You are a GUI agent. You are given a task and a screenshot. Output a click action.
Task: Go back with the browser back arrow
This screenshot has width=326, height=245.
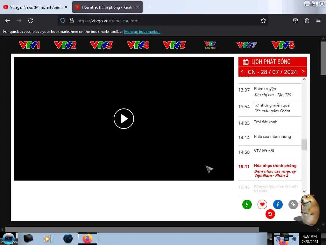(8, 21)
